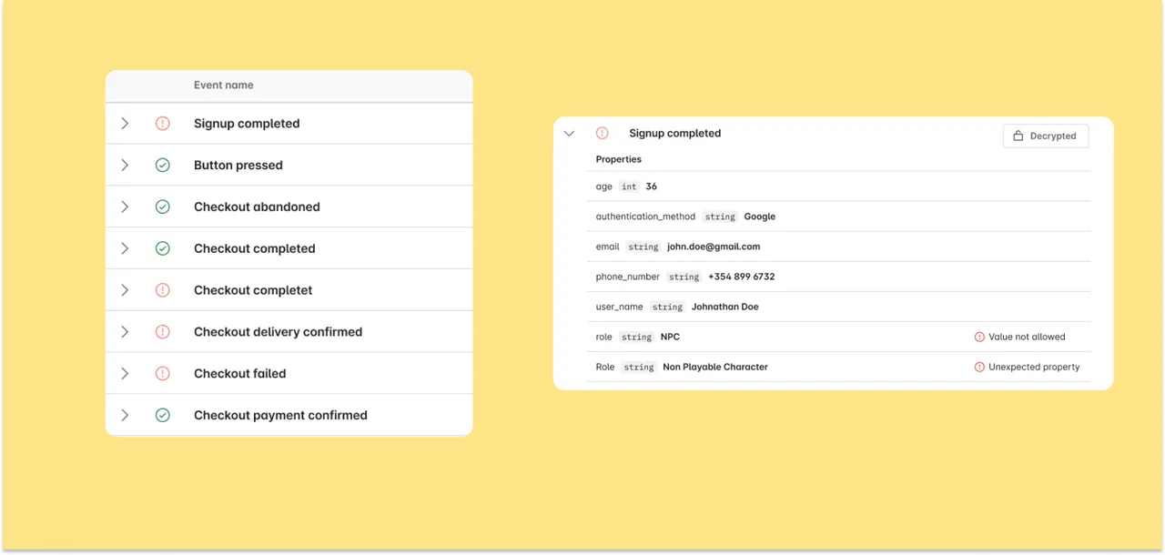
Task: Click green check icon beside Checkout completed
Action: coord(162,248)
